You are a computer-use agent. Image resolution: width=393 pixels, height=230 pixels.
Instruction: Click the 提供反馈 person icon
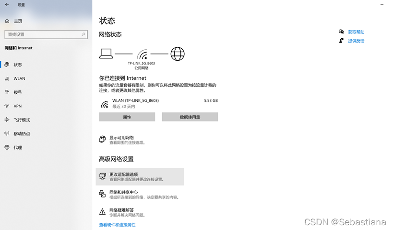(x=341, y=41)
